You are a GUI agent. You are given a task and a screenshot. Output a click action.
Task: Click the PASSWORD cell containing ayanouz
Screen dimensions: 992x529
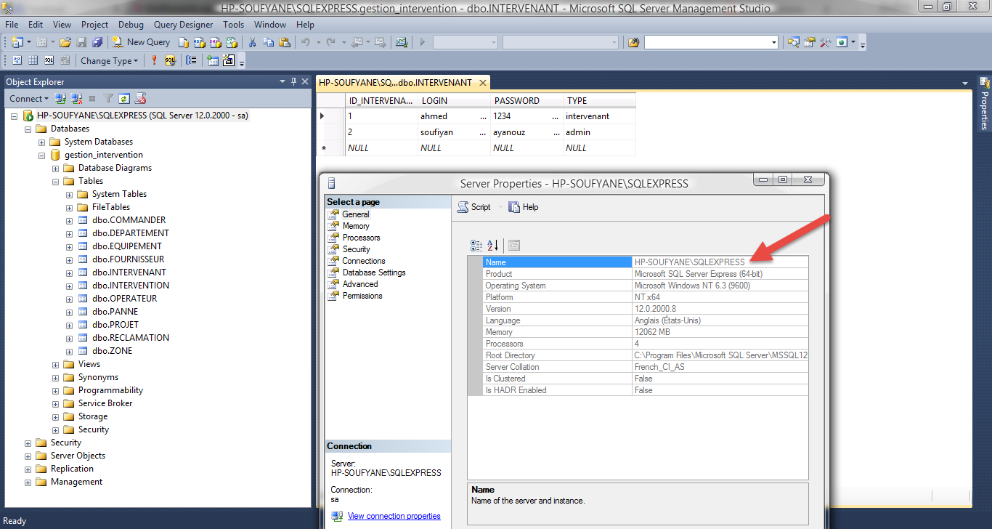[x=527, y=132]
